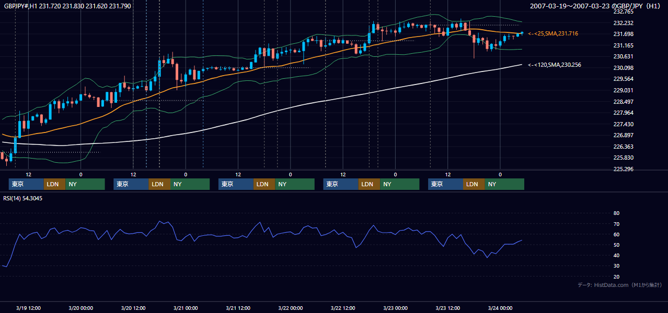Click RSI scale level 50
The height and width of the screenshot is (313, 668).
tap(616, 245)
